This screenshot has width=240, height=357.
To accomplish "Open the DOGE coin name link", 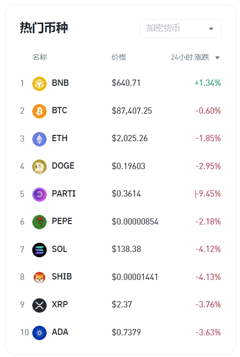I will [x=63, y=166].
